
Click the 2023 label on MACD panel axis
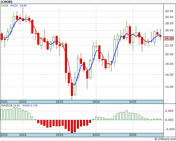click(x=60, y=135)
